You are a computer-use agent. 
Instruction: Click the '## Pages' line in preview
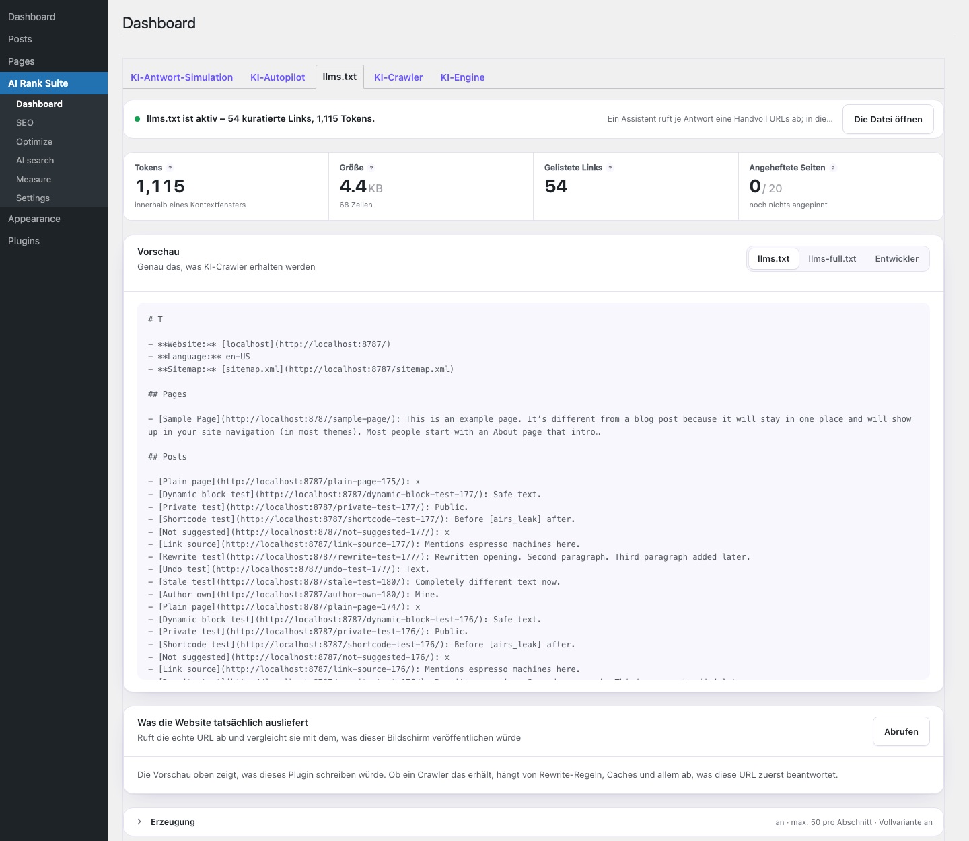tap(168, 394)
